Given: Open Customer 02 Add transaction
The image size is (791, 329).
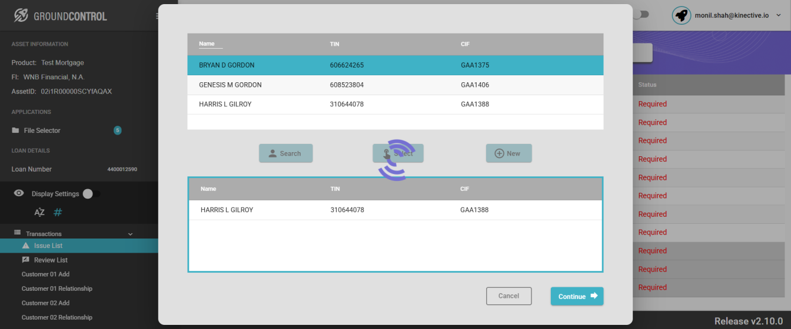Looking at the screenshot, I should coord(45,303).
